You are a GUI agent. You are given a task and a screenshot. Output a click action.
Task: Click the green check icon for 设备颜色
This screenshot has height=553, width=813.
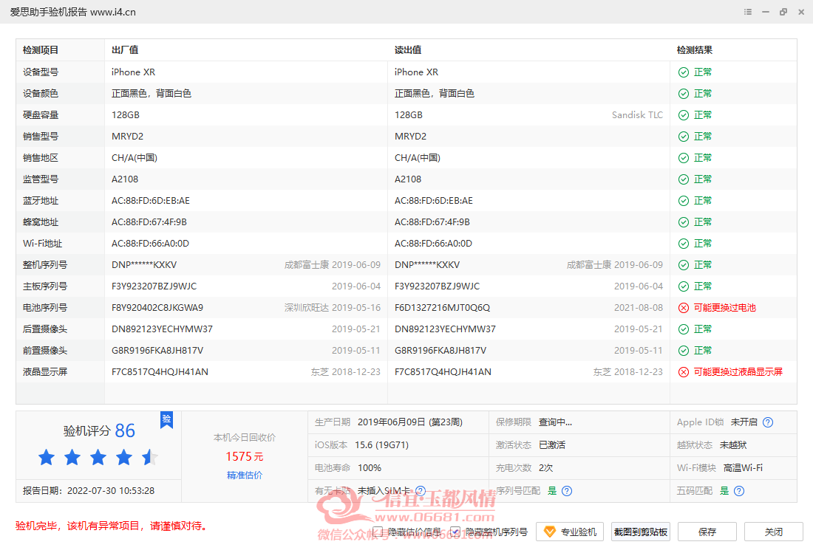[684, 94]
